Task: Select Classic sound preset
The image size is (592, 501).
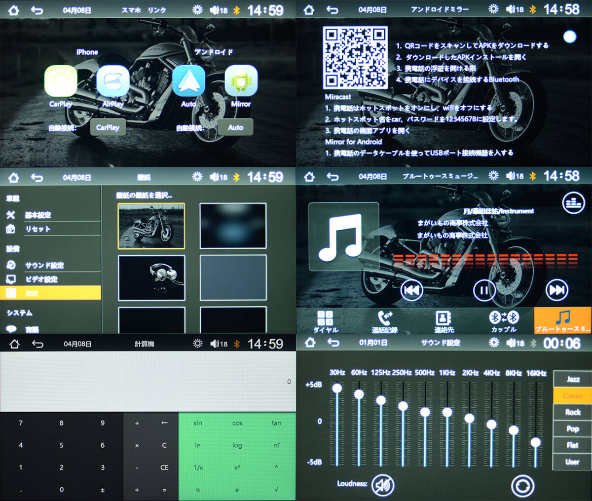Action: (572, 396)
